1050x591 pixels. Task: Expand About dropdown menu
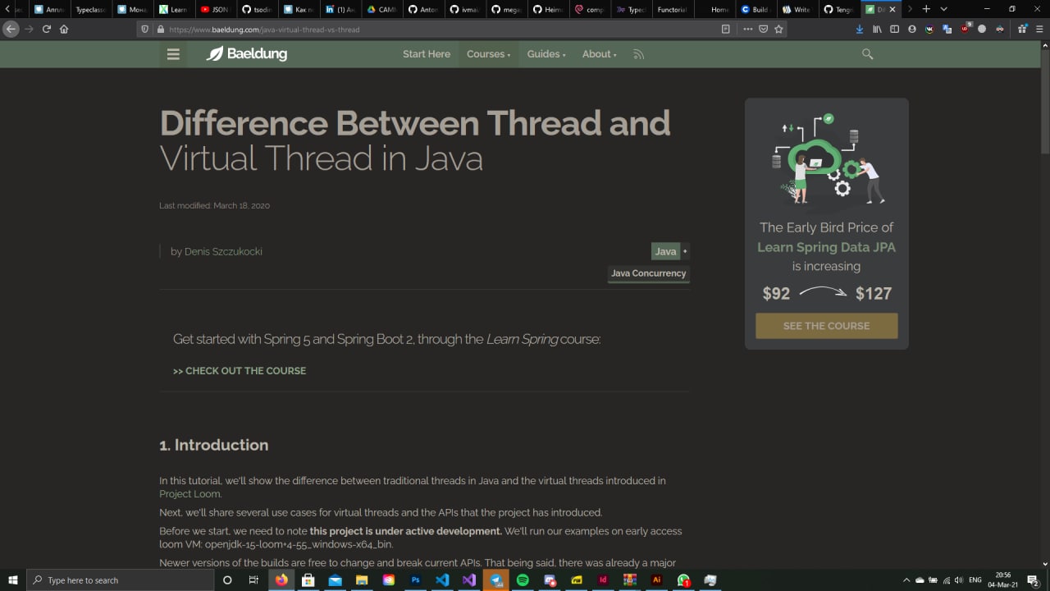point(599,54)
